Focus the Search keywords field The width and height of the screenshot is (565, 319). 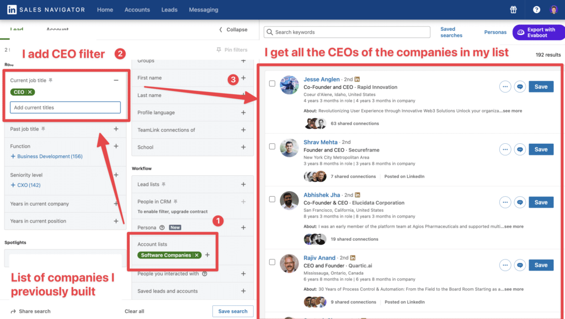pos(347,32)
